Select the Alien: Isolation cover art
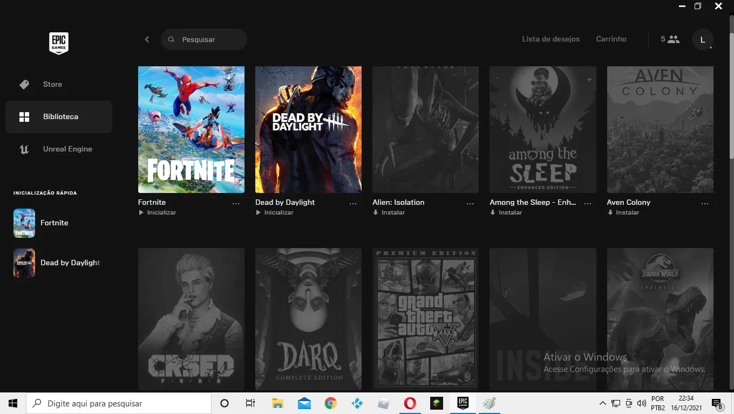The width and height of the screenshot is (734, 414). coord(425,129)
